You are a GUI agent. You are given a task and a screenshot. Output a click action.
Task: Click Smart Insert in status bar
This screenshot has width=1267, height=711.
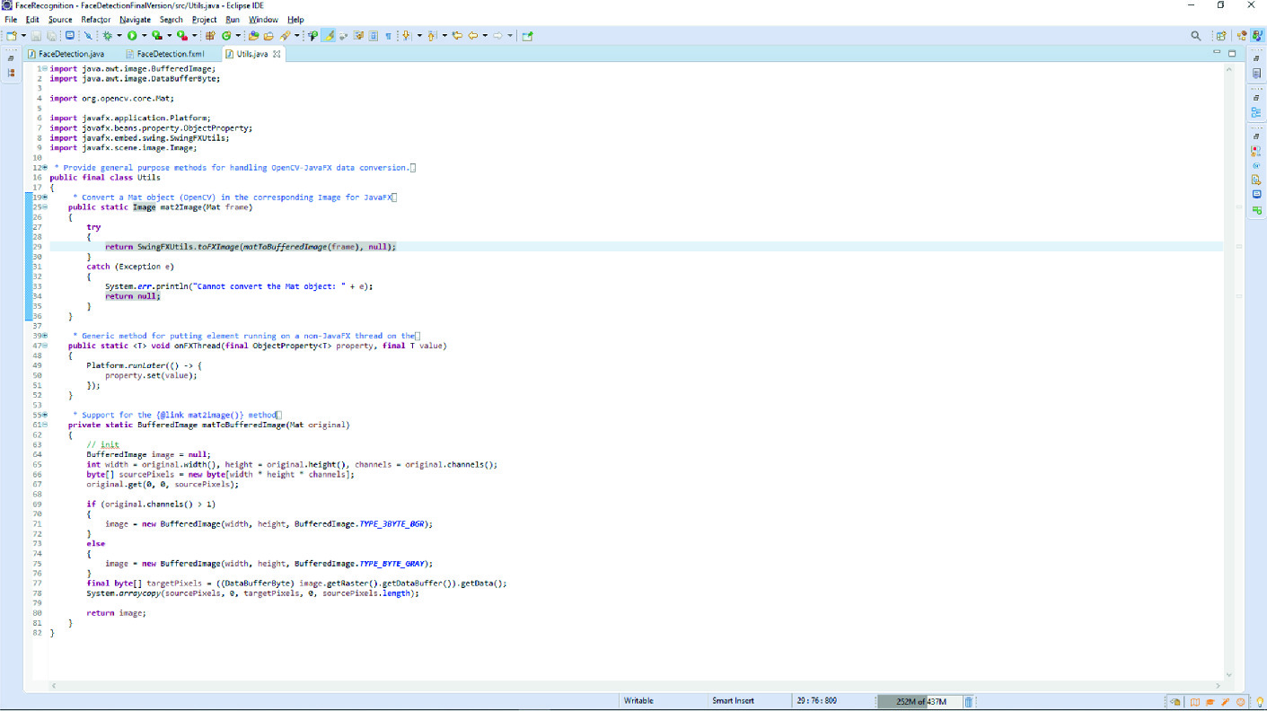[x=733, y=701]
